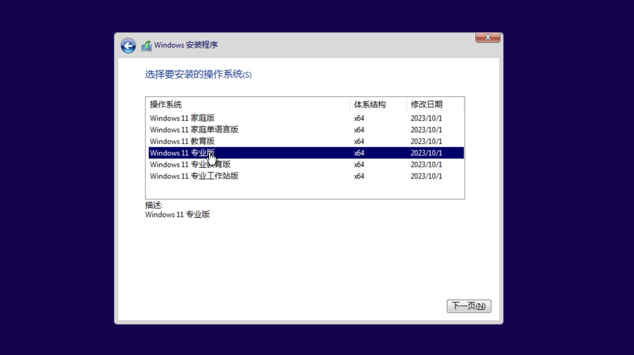634x355 pixels.
Task: Click 2023/10/1 date in 专业版 row
Action: click(426, 153)
